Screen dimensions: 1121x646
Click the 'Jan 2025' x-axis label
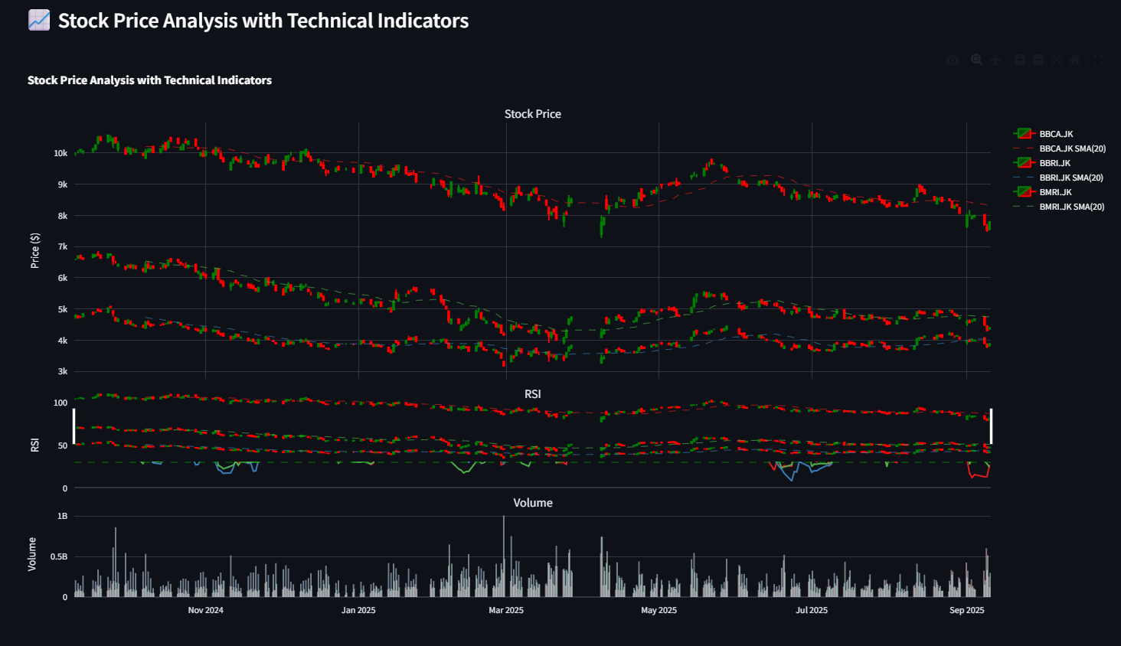(358, 610)
